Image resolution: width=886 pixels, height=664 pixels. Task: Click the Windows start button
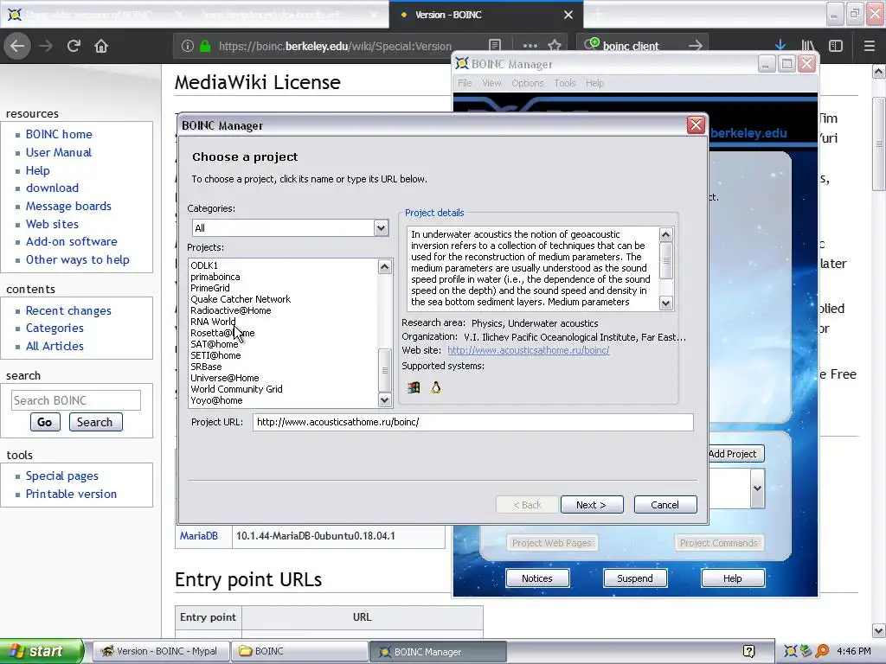[x=42, y=651]
